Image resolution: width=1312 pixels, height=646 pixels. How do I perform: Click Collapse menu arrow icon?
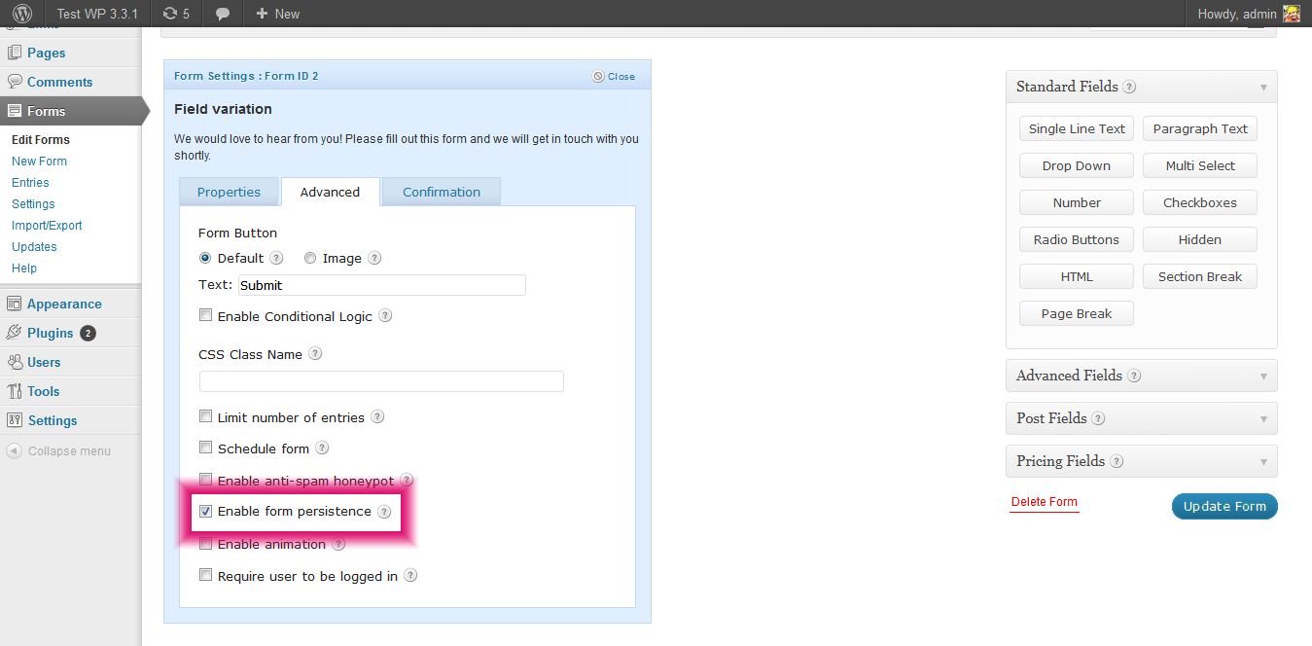(14, 450)
